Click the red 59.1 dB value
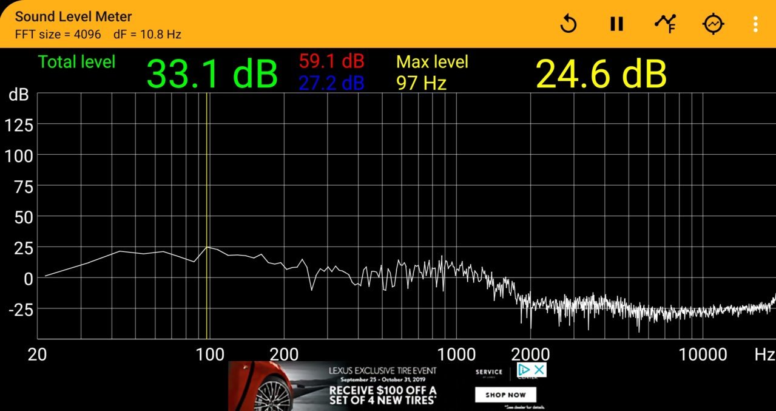The width and height of the screenshot is (776, 411). (331, 61)
